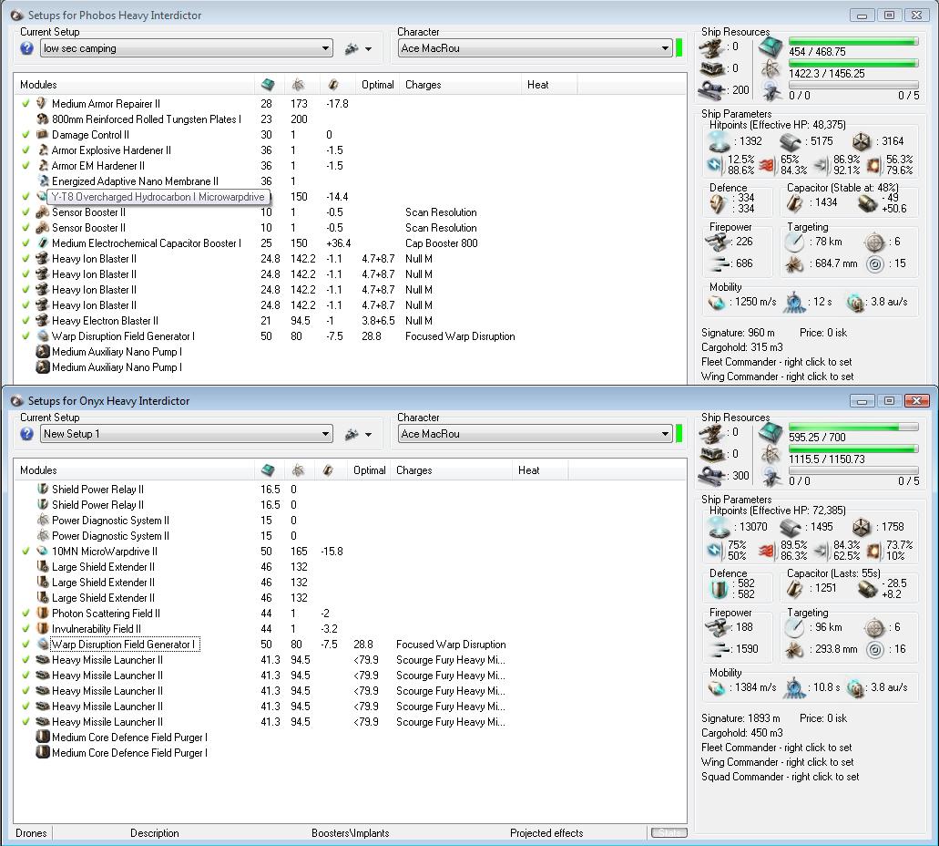This screenshot has height=846, width=939.
Task: Click the Phobos powergrid bar 1422.3 / 1456.25
Action: 853,63
